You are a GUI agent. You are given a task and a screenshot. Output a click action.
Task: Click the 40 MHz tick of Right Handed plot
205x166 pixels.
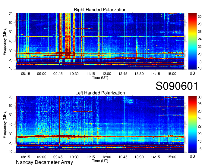[x=11, y=41]
